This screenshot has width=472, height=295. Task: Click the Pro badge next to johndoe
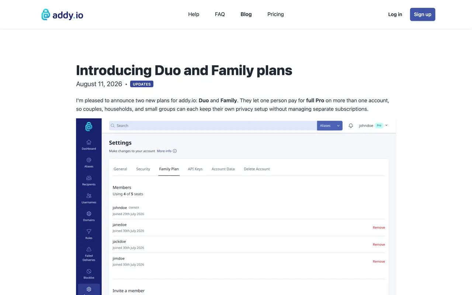click(x=379, y=126)
